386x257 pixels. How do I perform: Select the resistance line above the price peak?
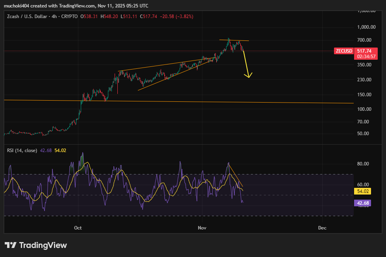click(x=234, y=40)
